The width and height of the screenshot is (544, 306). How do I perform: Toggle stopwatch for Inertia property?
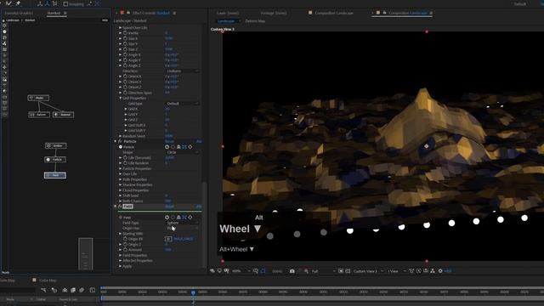coord(125,33)
